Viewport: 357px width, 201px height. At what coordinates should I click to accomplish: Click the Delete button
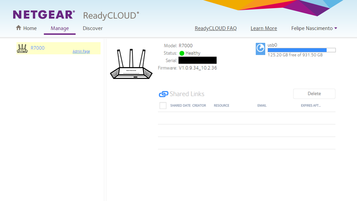coord(314,94)
